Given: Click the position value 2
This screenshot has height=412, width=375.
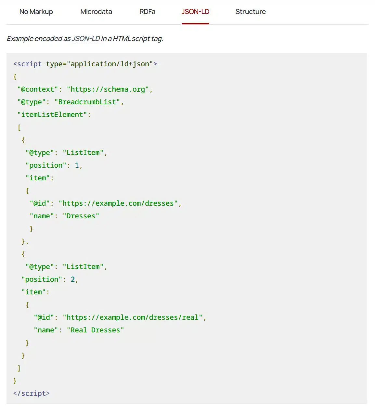Looking at the screenshot, I should pos(73,279).
